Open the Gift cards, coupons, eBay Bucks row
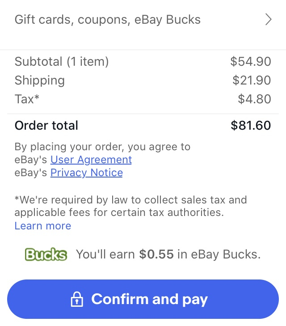The height and width of the screenshot is (326, 286). [143, 20]
